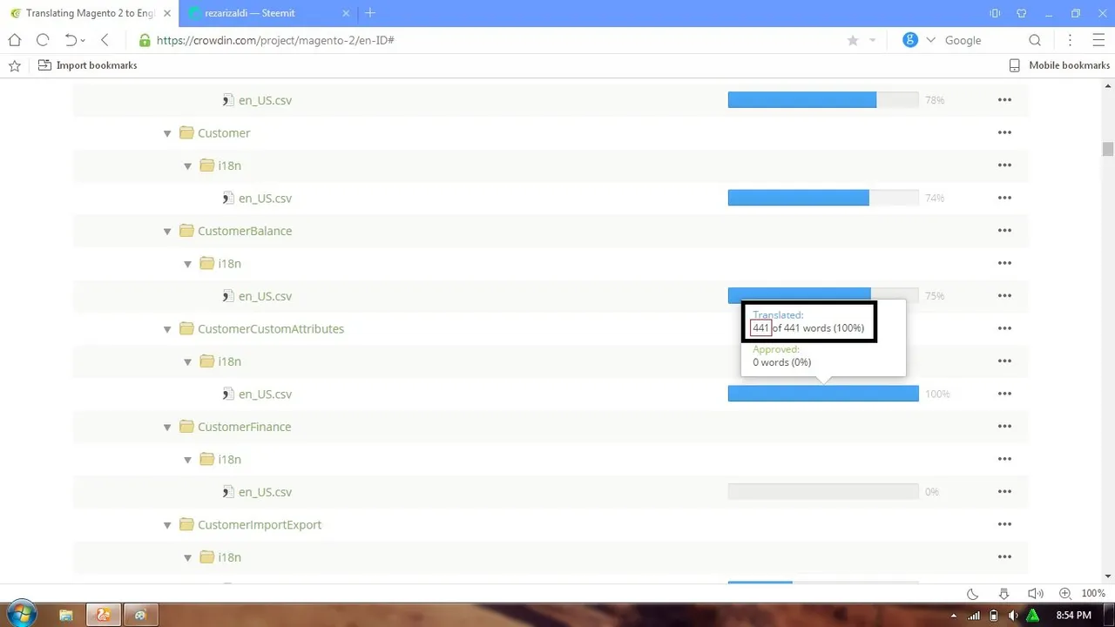The height and width of the screenshot is (627, 1115).
Task: Click the 74% translation progress bar
Action: click(823, 199)
